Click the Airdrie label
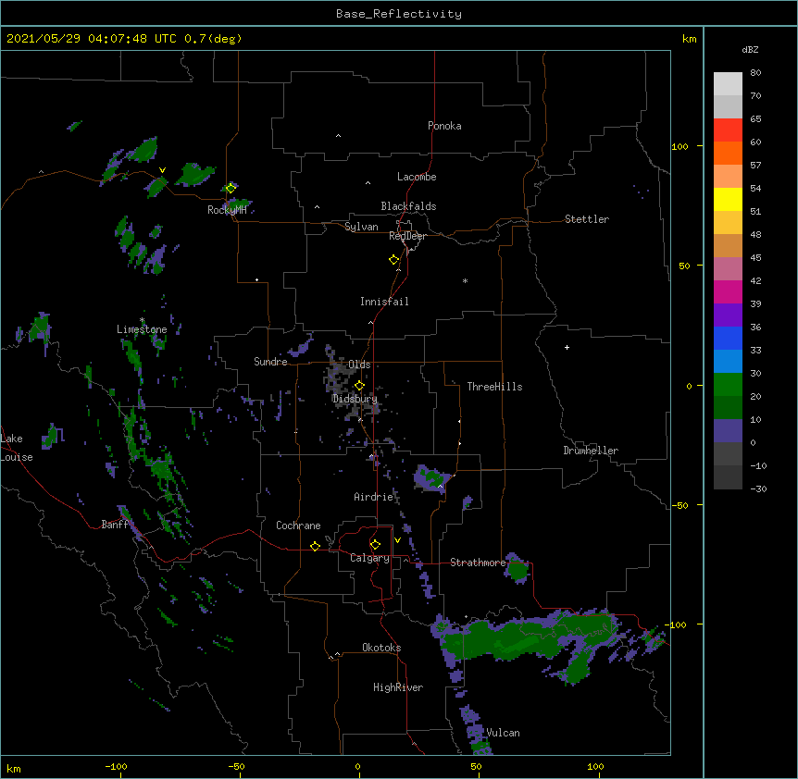Screen dimensions: 798x779 [x=374, y=497]
